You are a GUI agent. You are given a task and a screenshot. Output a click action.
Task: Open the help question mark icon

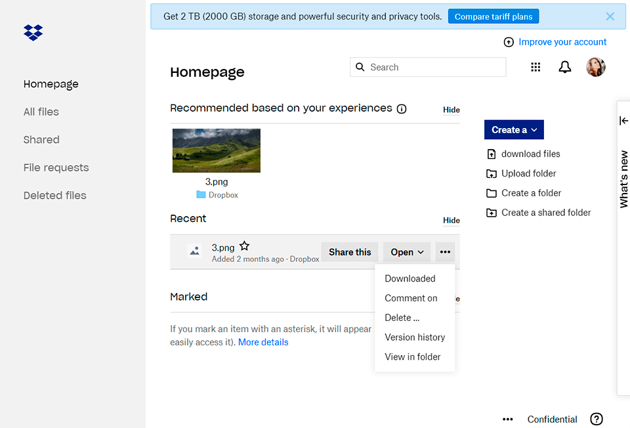597,419
